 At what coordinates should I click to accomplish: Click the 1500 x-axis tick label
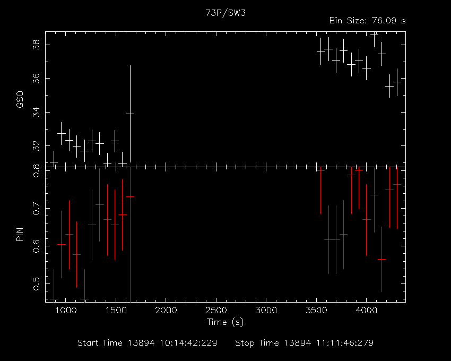point(116,311)
